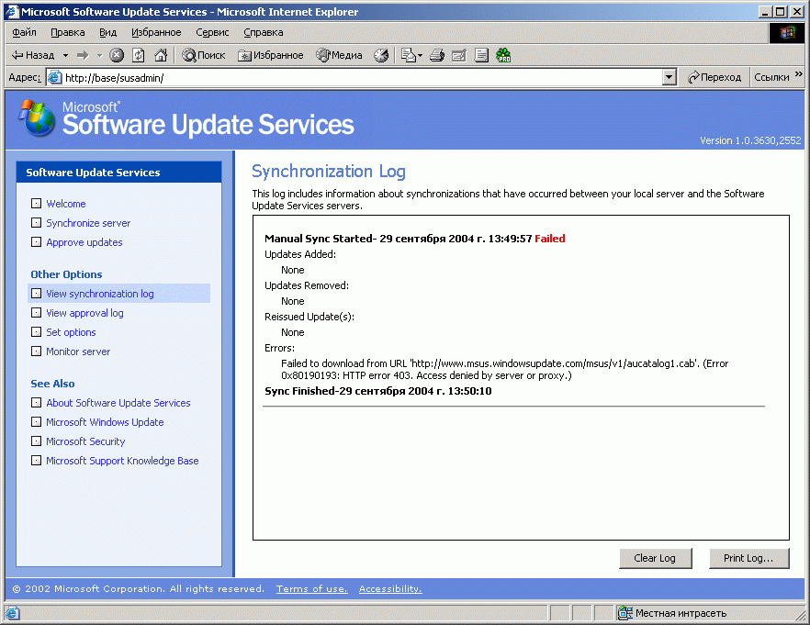Print page using the printer icon
Screen dimensions: 810x625
pos(437,55)
